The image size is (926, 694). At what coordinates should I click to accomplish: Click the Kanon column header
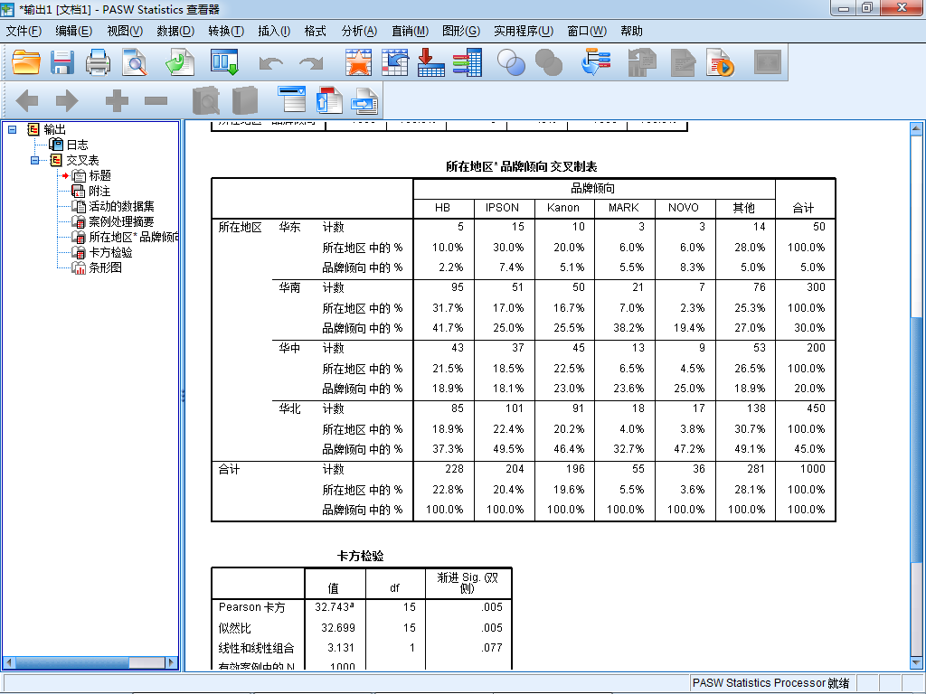[x=562, y=208]
